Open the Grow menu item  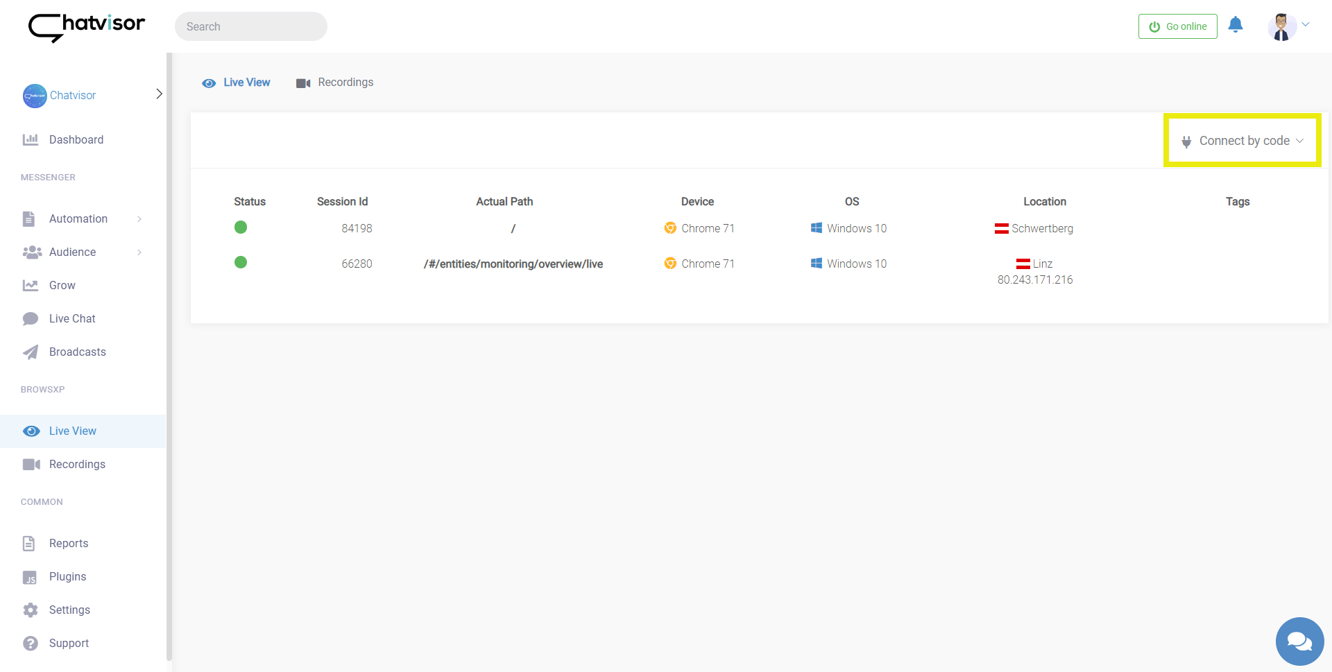62,285
